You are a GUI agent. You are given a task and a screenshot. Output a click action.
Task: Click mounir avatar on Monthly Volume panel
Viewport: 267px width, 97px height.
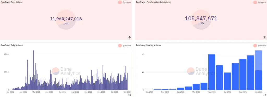tap(255, 45)
